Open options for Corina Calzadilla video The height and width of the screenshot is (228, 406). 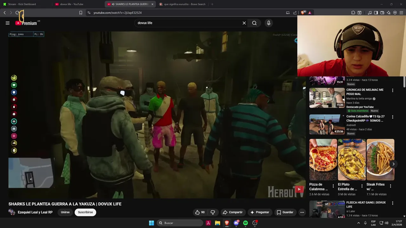393,117
